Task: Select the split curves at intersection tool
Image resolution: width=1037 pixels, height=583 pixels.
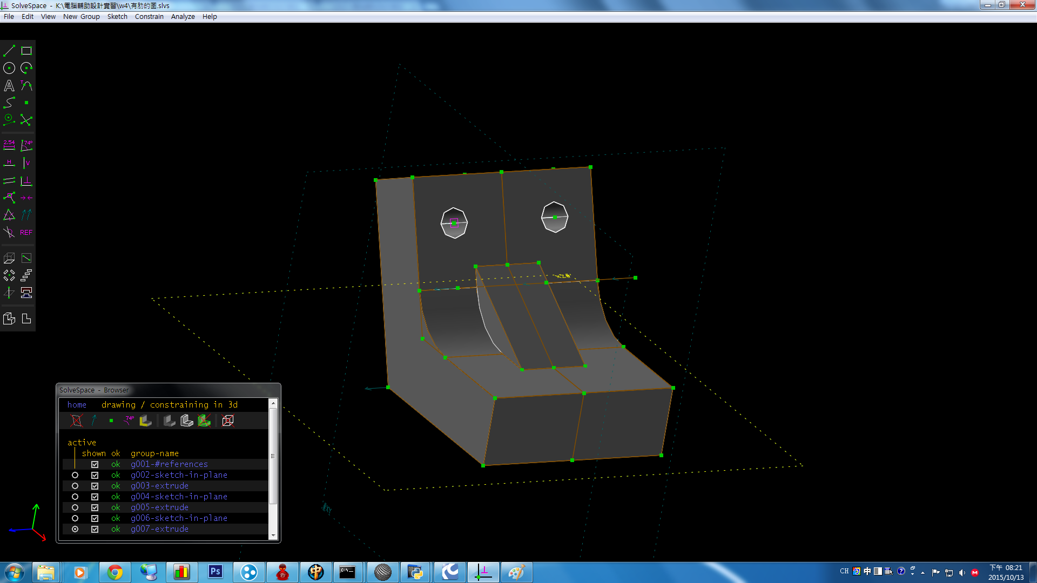Action: [x=26, y=120]
